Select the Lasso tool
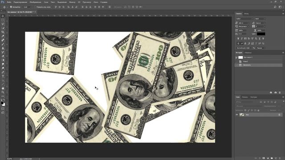The height and width of the screenshot is (160, 285). pyautogui.click(x=3, y=24)
